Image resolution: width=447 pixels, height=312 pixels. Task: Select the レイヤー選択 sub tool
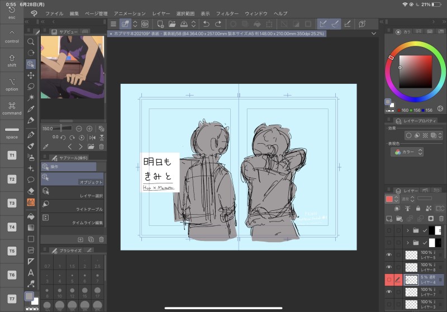point(73,192)
